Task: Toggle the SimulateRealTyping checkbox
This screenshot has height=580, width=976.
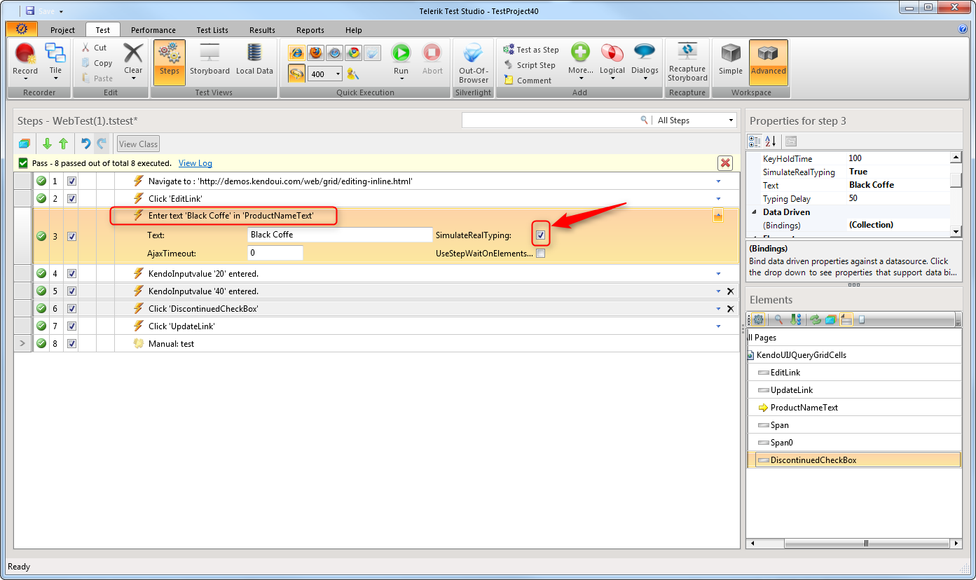Action: (541, 235)
